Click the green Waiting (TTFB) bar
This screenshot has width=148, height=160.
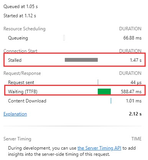tap(104, 91)
